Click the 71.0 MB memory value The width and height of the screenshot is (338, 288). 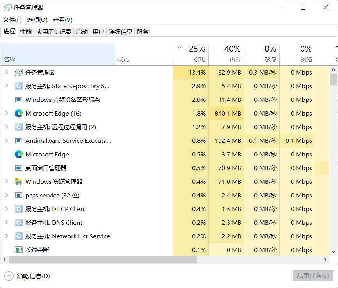229,182
